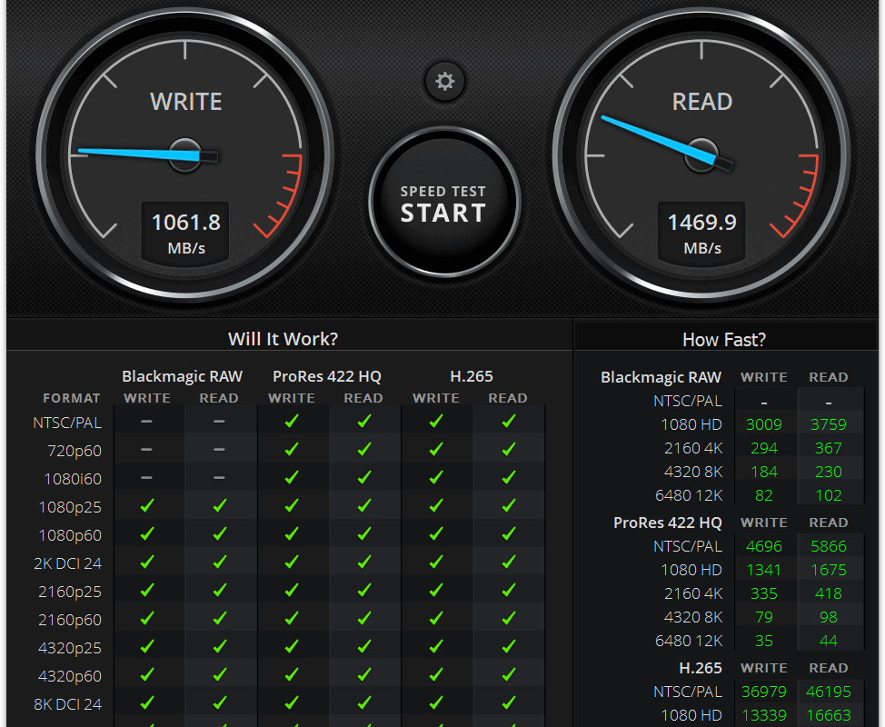Image resolution: width=885 pixels, height=727 pixels.
Task: Select the Blackmagic RAW 1080 HD write value 3009
Action: (x=763, y=424)
